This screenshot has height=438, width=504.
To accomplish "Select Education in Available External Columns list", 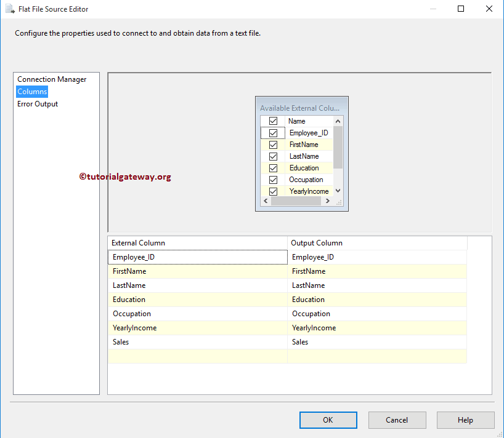I will pyautogui.click(x=309, y=168).
